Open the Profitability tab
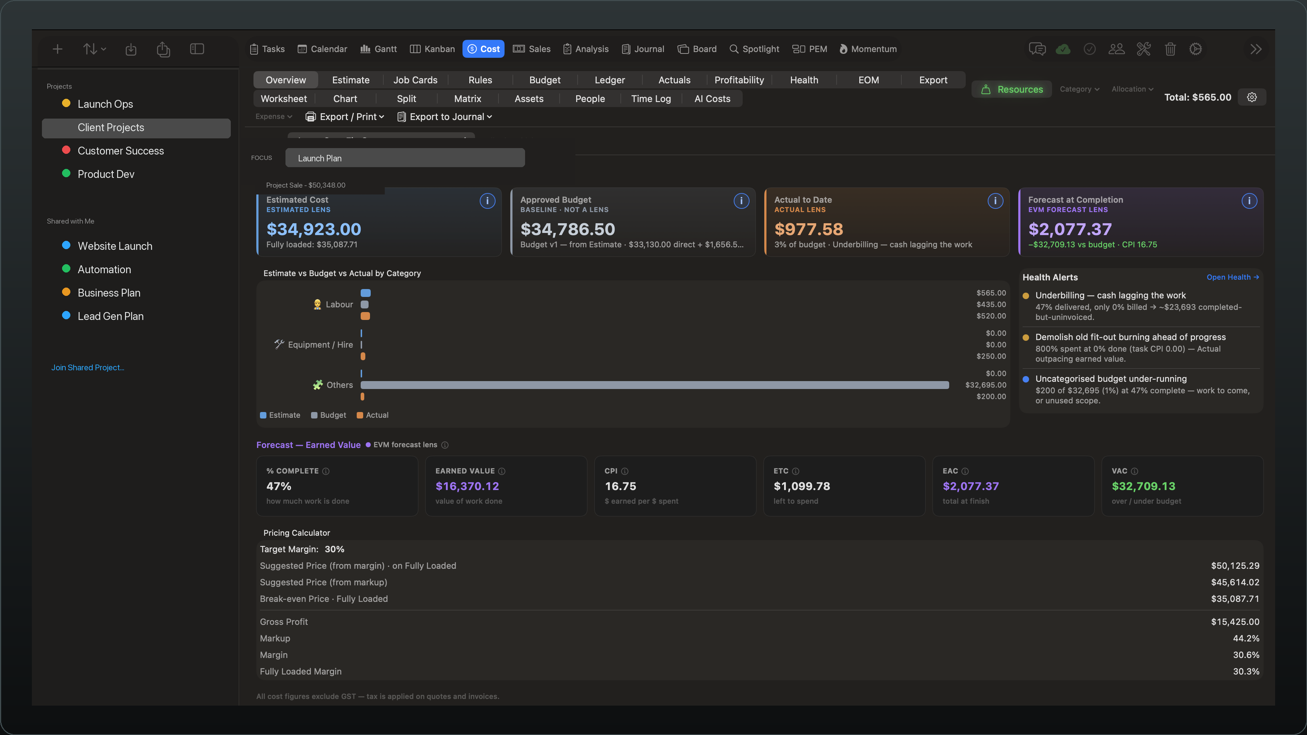The image size is (1307, 735). (x=739, y=80)
